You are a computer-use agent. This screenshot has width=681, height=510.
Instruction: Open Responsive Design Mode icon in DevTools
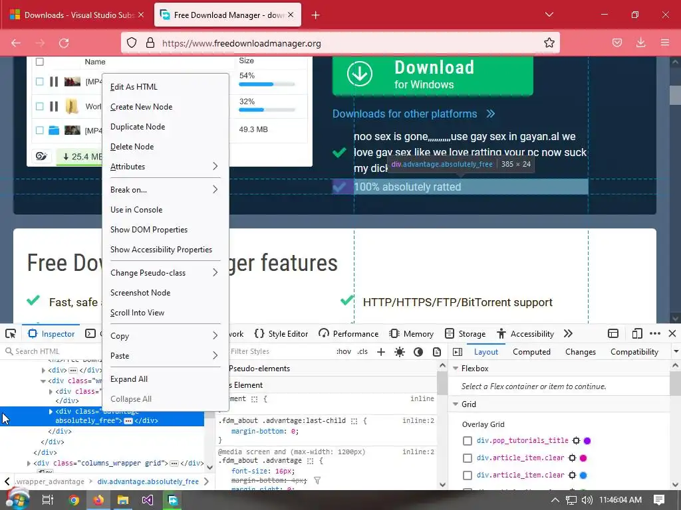(636, 333)
